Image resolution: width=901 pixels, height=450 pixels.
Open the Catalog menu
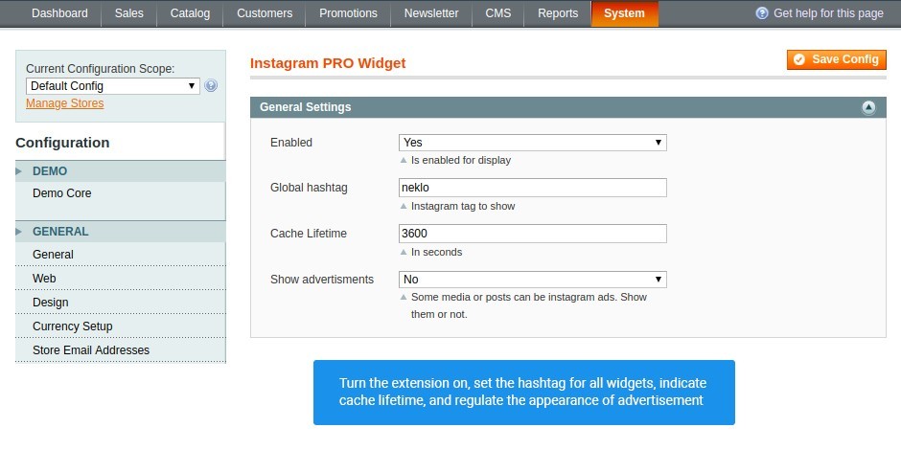(190, 13)
